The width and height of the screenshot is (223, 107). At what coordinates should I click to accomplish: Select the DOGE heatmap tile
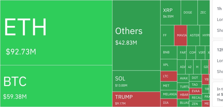[189, 12]
